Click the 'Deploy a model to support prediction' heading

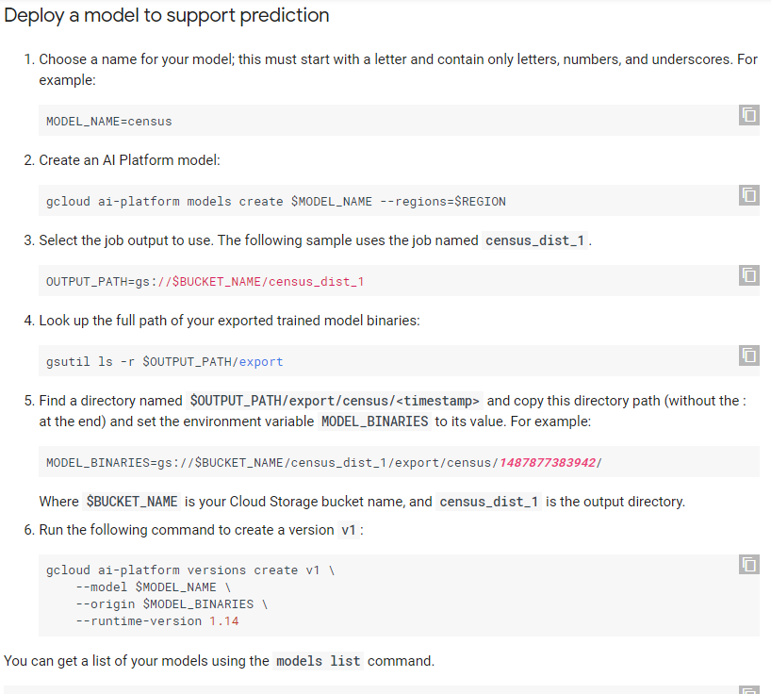pyautogui.click(x=167, y=16)
